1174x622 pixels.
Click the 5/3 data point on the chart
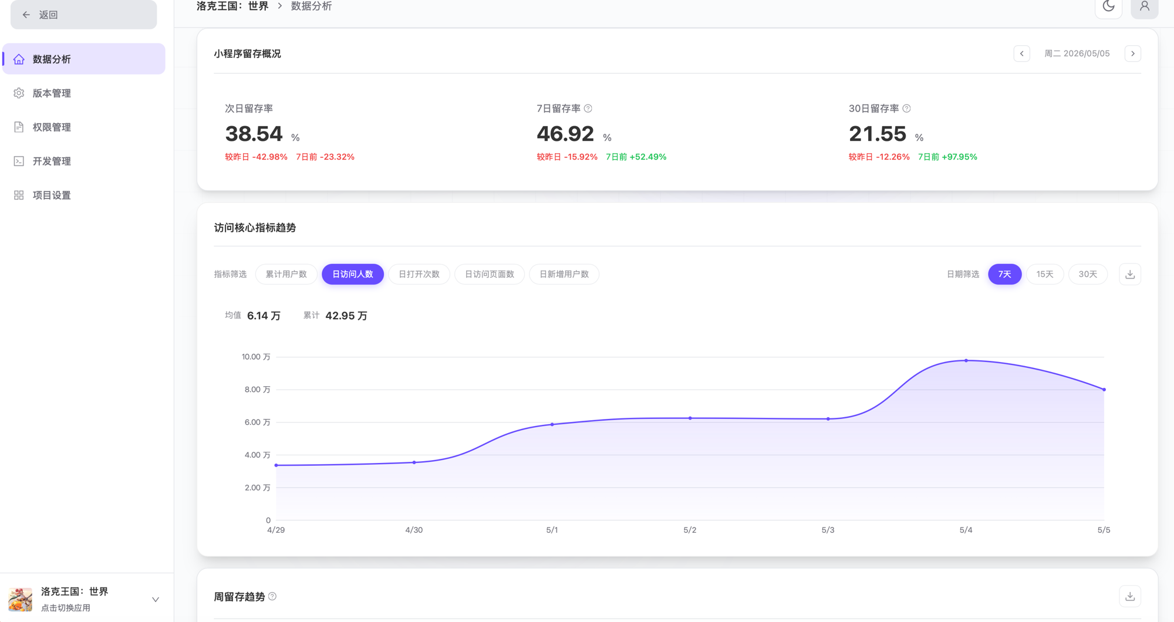828,419
